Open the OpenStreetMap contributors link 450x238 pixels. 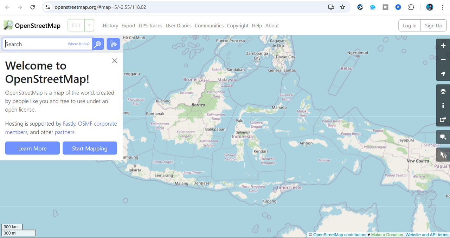pyautogui.click(x=340, y=235)
